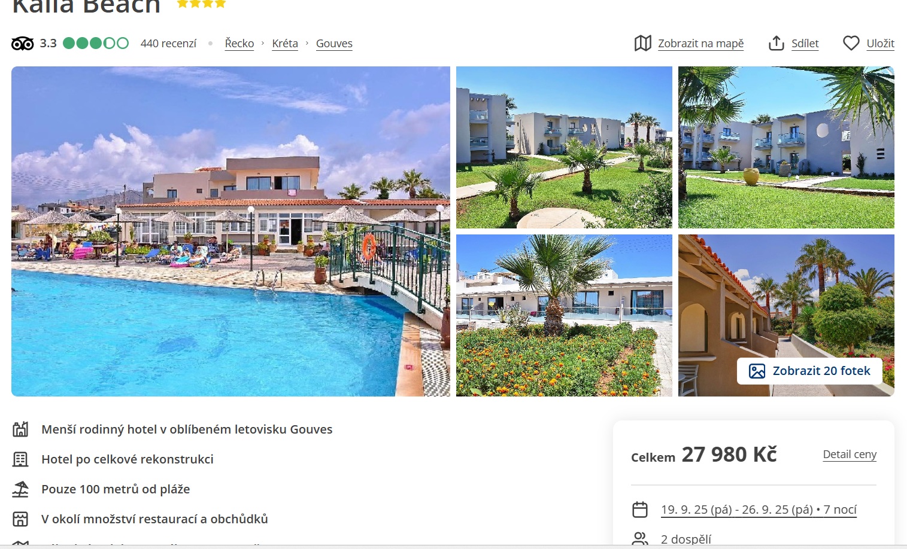907x549 pixels.
Task: Click the beach umbrella icon
Action: tap(20, 489)
